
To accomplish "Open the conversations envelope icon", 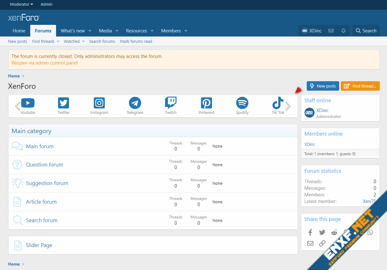I will 331,31.
